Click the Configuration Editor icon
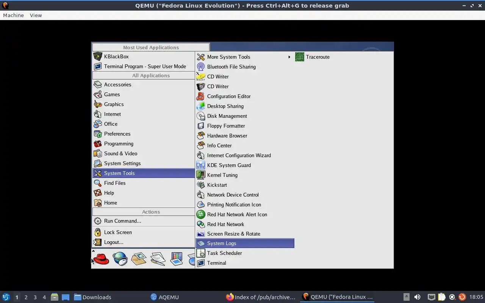485x303 pixels. (201, 96)
